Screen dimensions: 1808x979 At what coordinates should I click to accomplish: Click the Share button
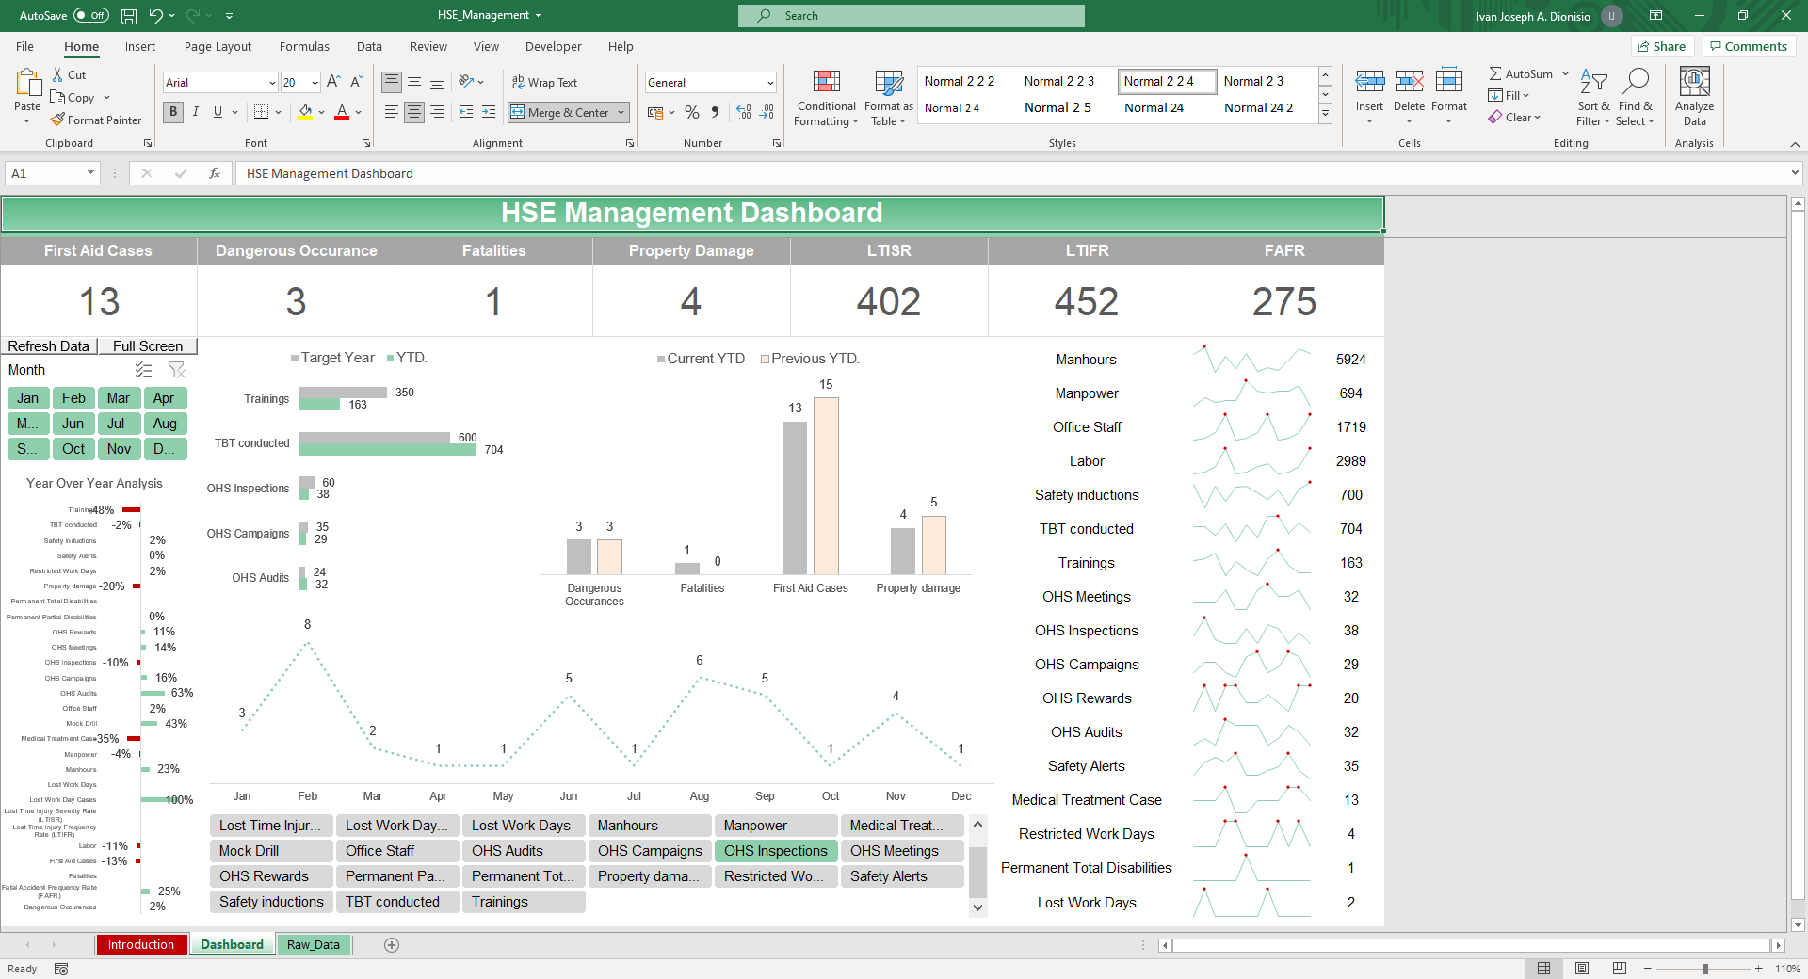click(x=1662, y=46)
